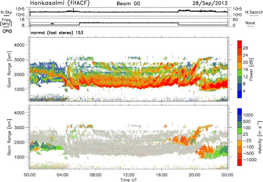Click the 1000 tick on velocity colorbar
The image size is (263, 182).
click(248, 115)
